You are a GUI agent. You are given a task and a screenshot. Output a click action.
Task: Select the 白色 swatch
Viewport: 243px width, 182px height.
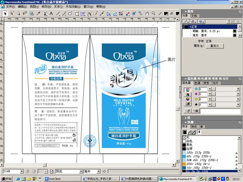point(210,141)
